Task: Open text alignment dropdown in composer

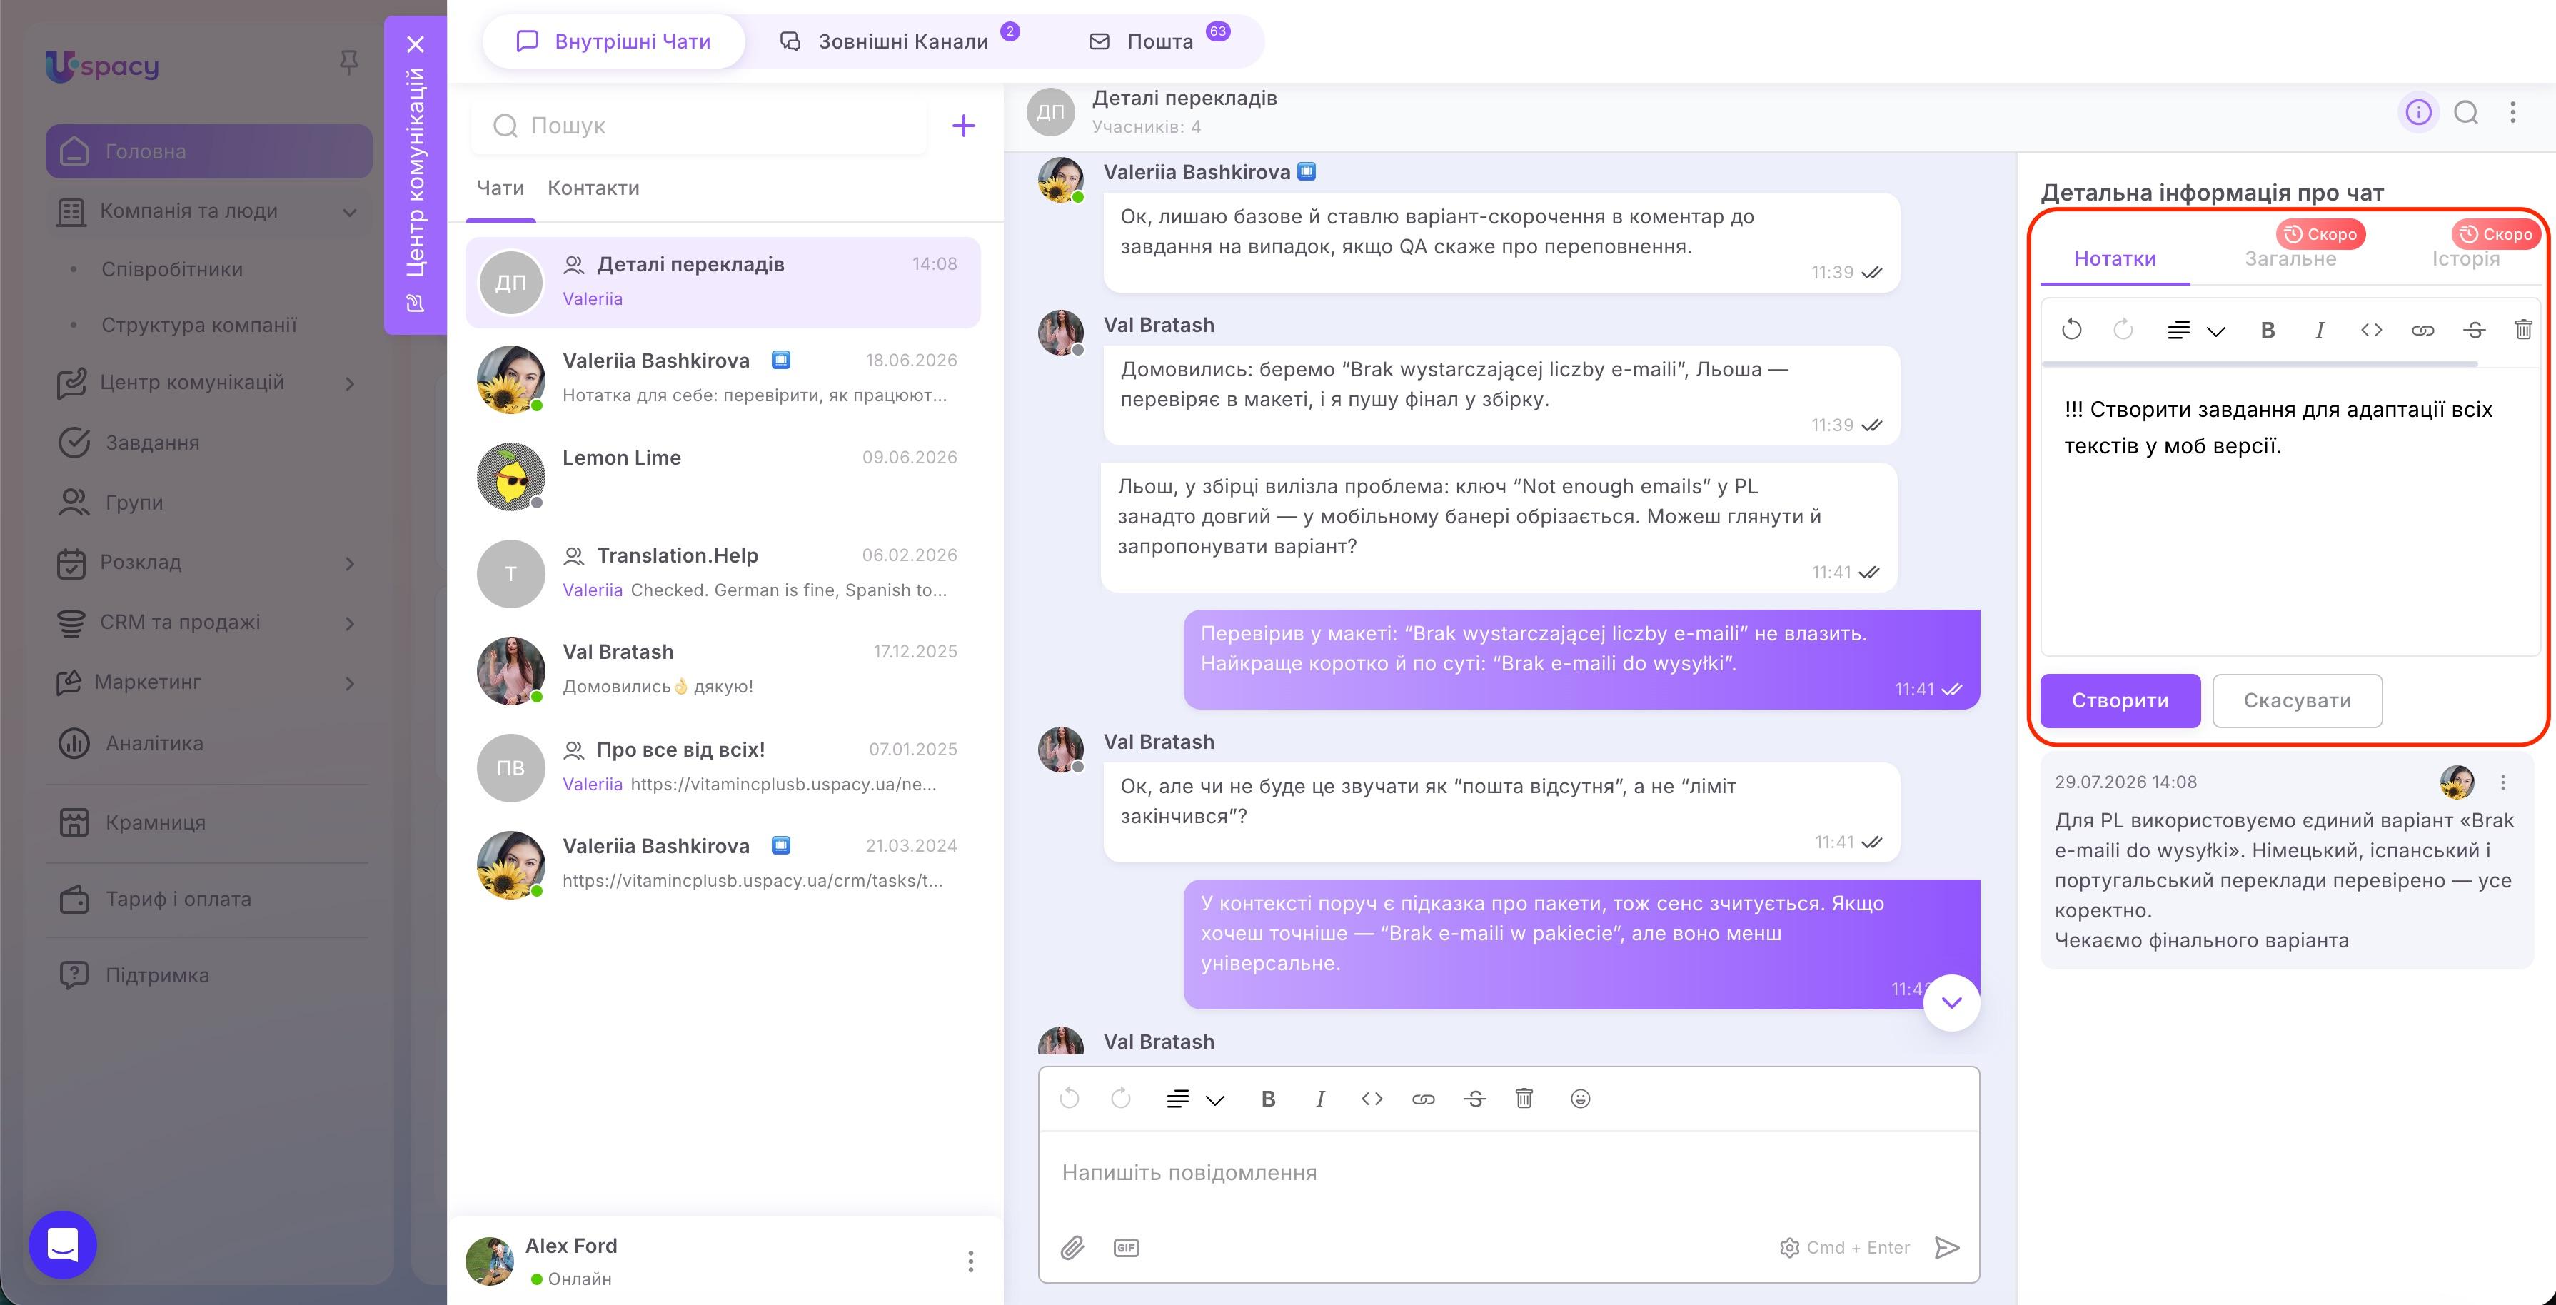Action: click(1196, 1099)
